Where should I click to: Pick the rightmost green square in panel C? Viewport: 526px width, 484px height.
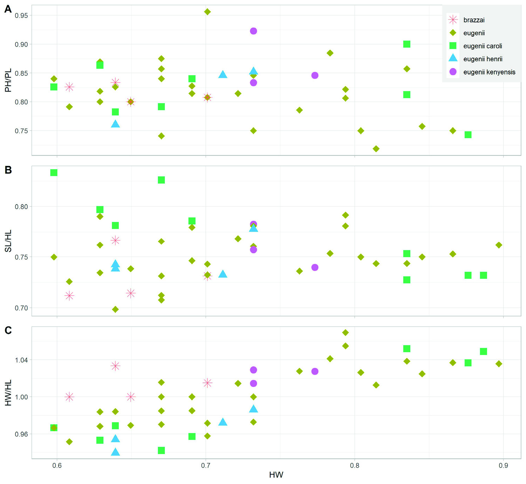tap(484, 352)
